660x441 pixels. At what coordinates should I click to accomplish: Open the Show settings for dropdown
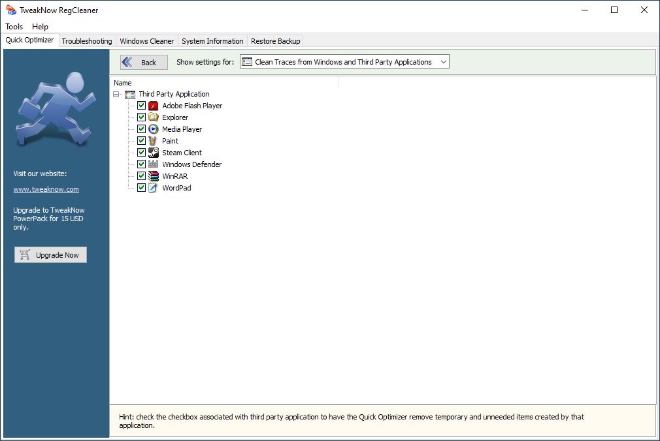pyautogui.click(x=344, y=62)
